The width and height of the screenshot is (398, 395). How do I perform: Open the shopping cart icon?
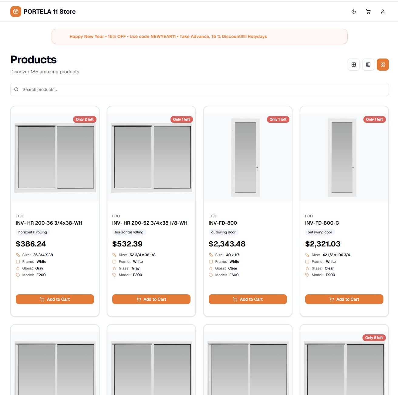pos(368,11)
